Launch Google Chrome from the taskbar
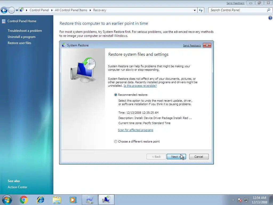The image size is (273, 205). tap(24, 200)
